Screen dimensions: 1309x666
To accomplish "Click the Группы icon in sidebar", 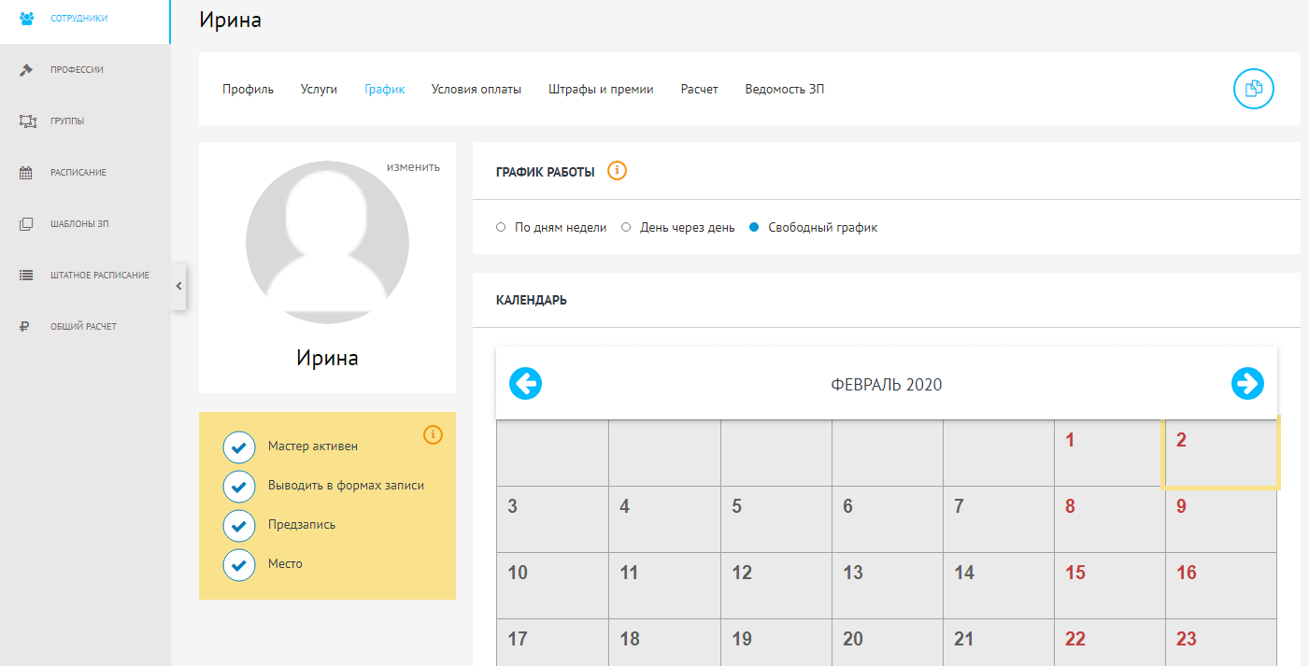I will (26, 120).
